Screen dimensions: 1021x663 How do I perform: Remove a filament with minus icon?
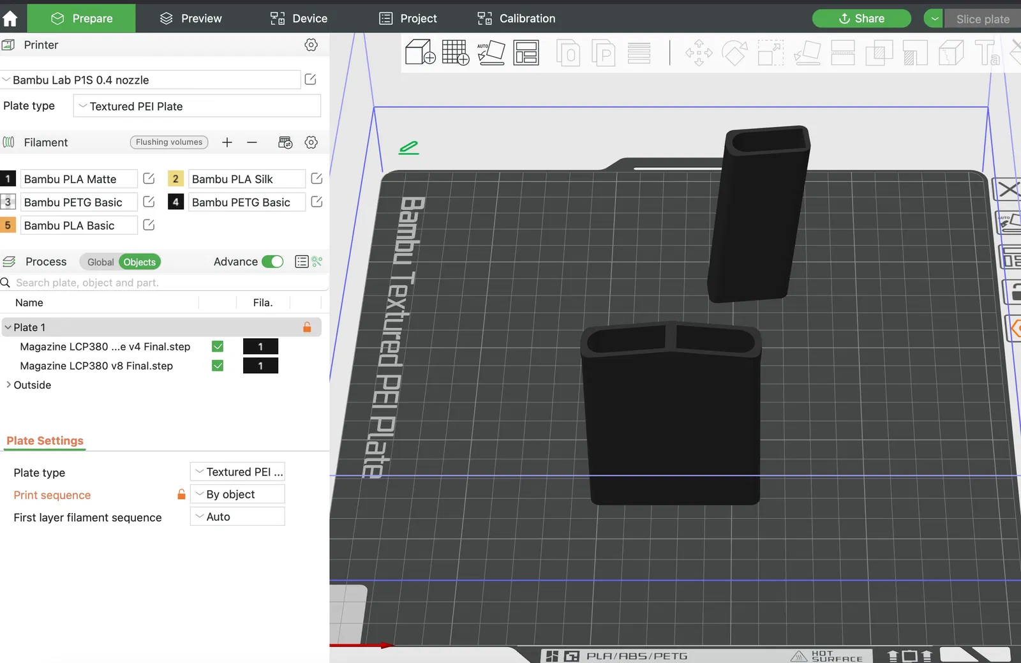click(252, 142)
